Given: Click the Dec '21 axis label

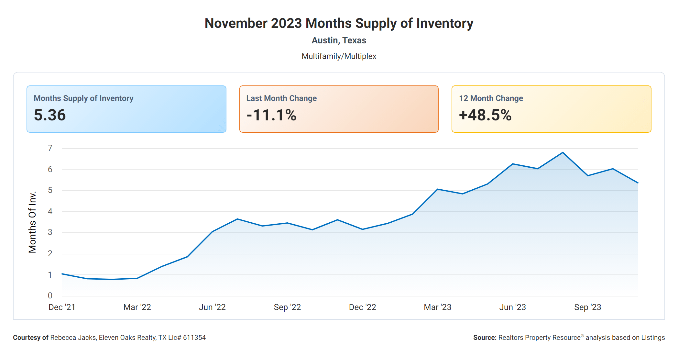Looking at the screenshot, I should tap(62, 307).
